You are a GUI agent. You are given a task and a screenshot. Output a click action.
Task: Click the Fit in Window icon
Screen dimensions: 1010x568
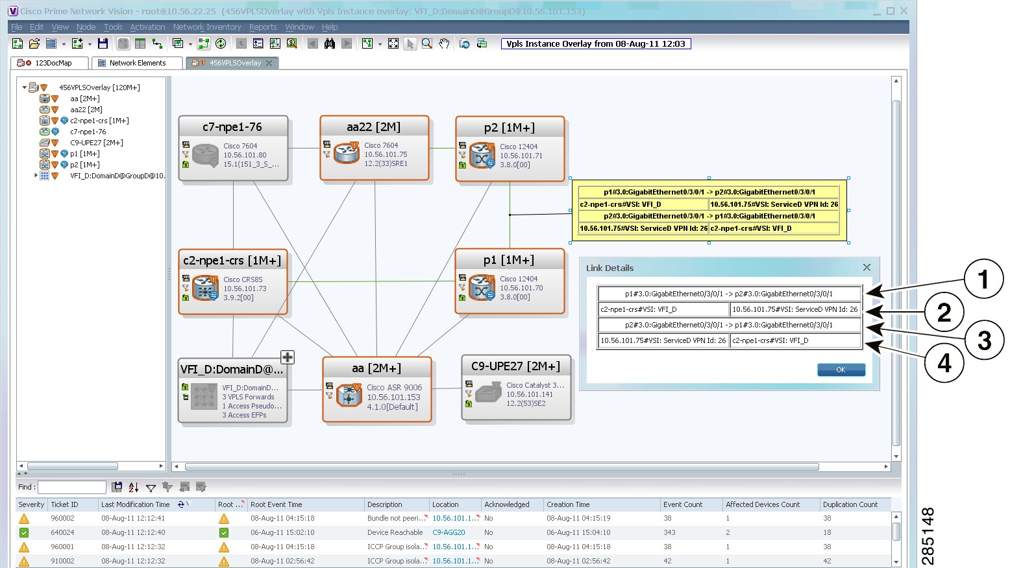(x=393, y=43)
